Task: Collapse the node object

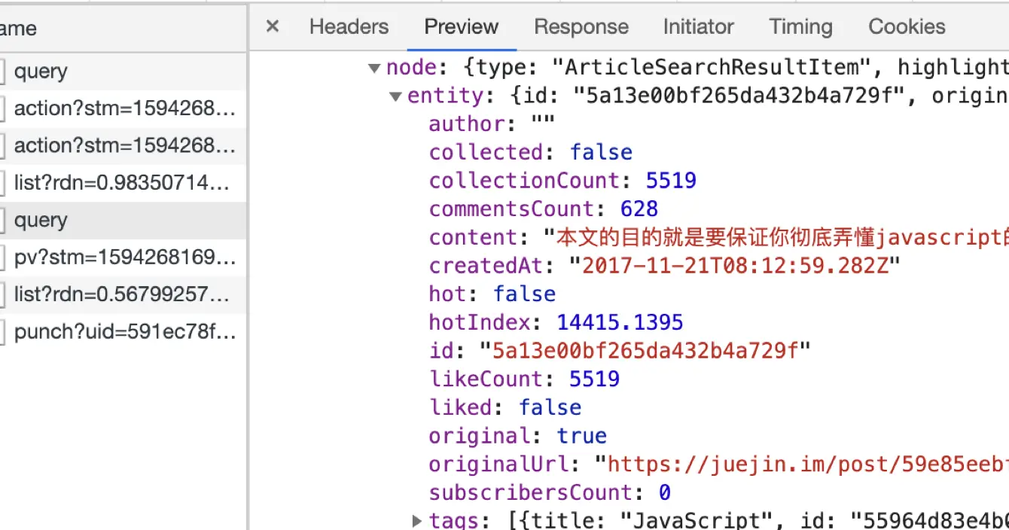Action: pyautogui.click(x=374, y=69)
